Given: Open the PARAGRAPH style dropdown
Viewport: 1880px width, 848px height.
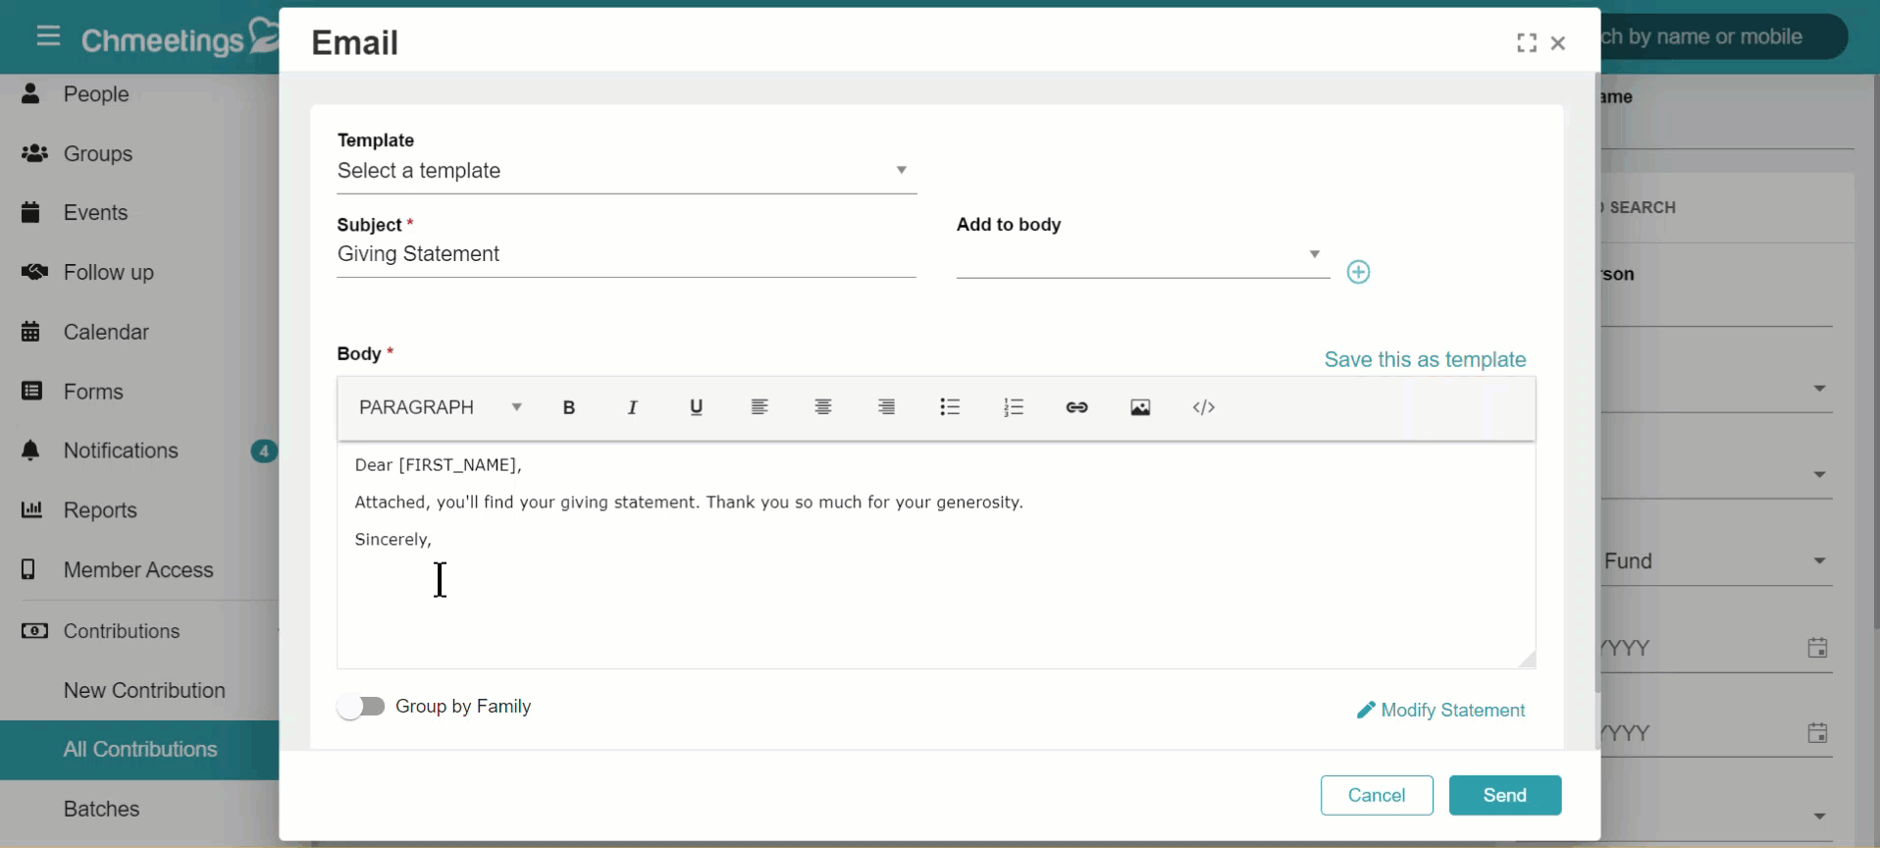Looking at the screenshot, I should [x=441, y=407].
